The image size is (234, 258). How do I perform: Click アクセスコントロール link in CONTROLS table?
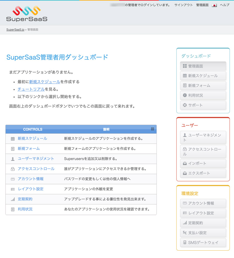pyautogui.click(x=36, y=169)
